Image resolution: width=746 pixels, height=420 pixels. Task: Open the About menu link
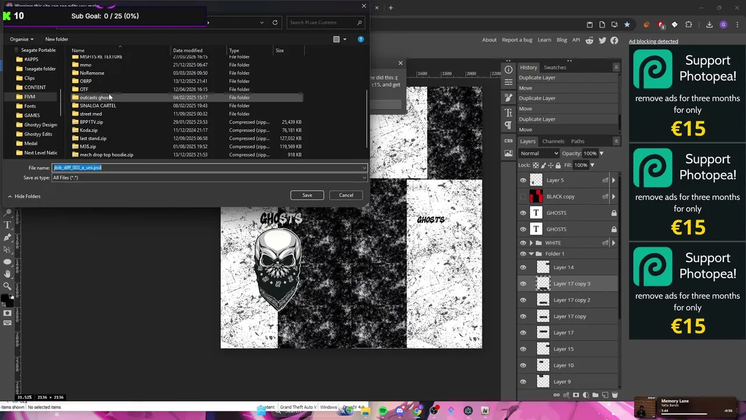[x=490, y=40]
